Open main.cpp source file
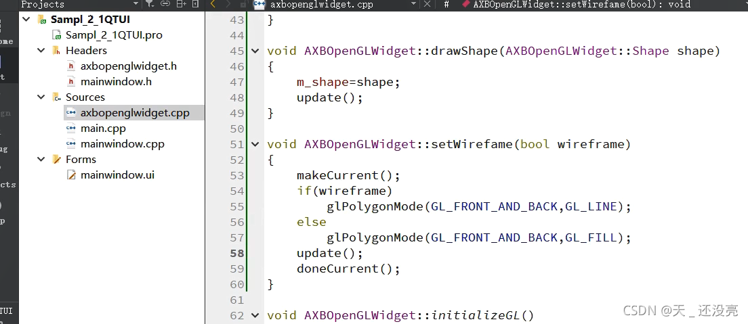Screen dimensions: 748x324 103,128
